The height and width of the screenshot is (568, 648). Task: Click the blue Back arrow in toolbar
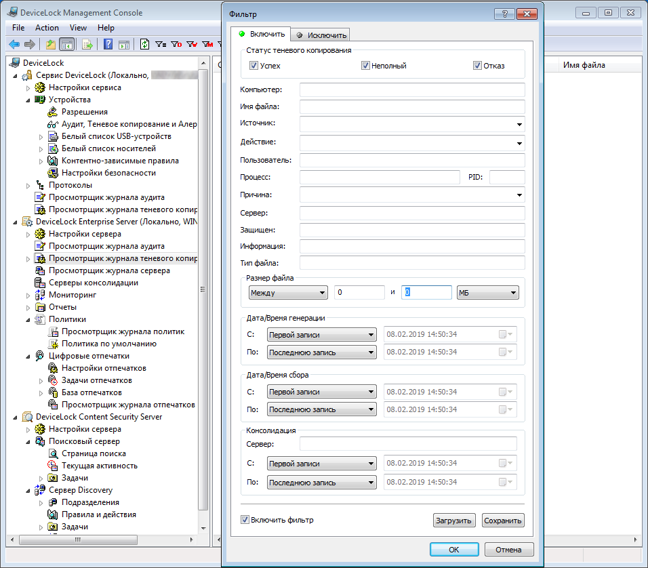pyautogui.click(x=14, y=44)
